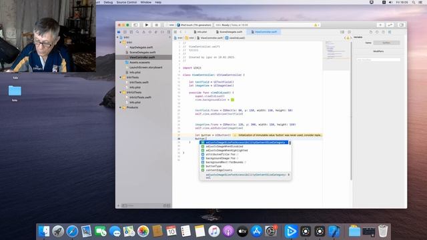Select the iPod touch device scheme
Image resolution: width=427 pixels, height=240 pixels.
coord(194,25)
